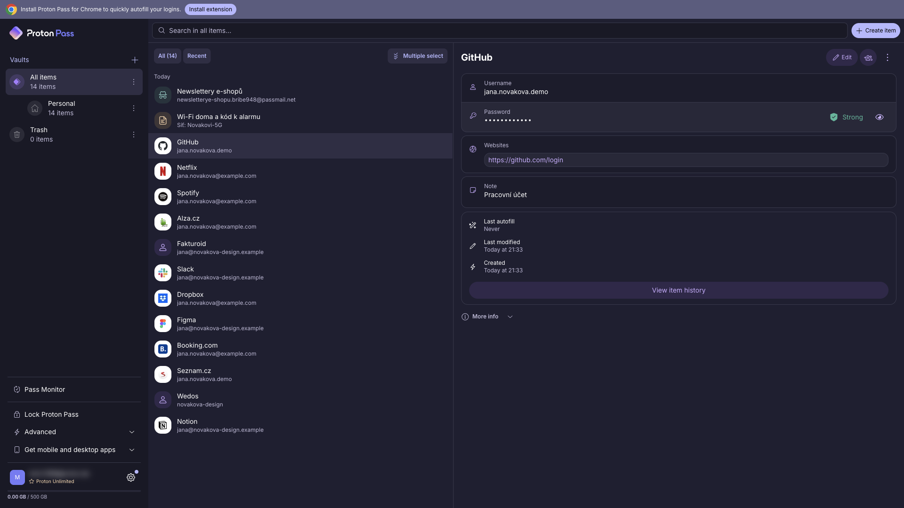Open the github.com/login website link
Image resolution: width=904 pixels, height=508 pixels.
point(525,160)
